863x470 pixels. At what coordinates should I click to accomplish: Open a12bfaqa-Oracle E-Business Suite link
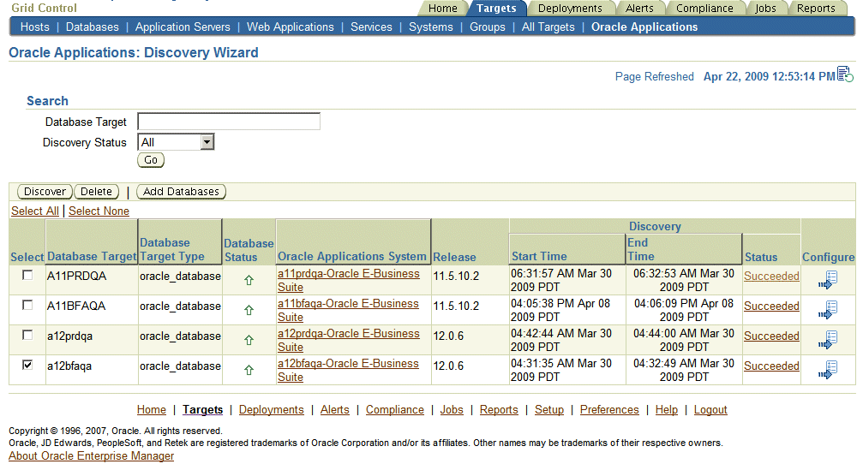(348, 370)
